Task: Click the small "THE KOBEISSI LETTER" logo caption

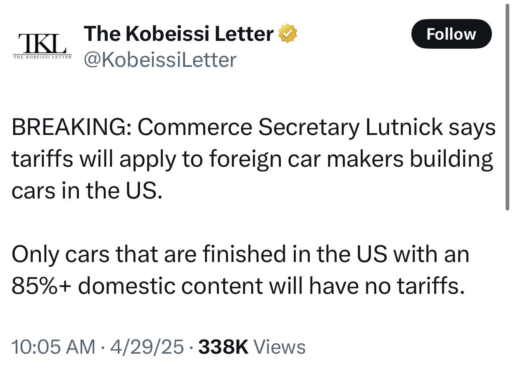Action: [42, 56]
